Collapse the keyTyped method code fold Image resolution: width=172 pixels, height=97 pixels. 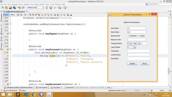click(10, 33)
